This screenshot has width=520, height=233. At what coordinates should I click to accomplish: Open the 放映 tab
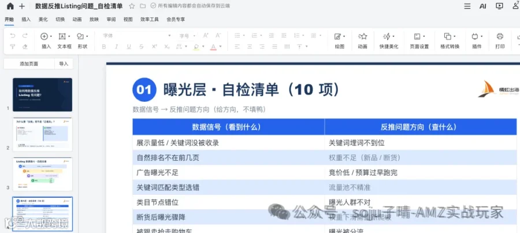pos(94,20)
